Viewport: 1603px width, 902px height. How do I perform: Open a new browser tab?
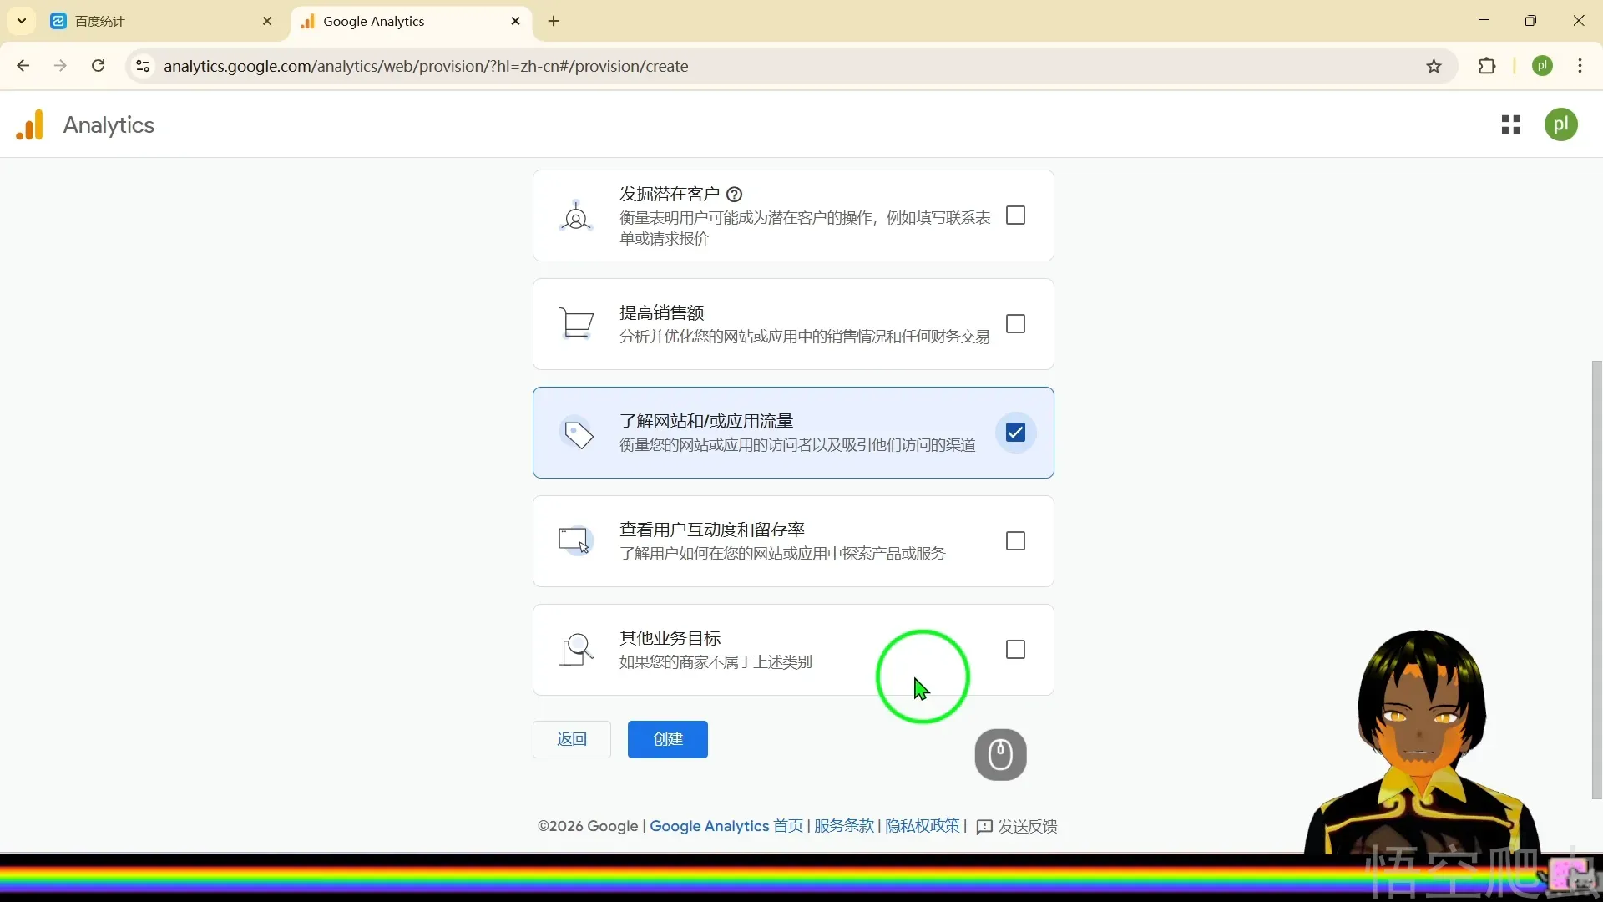[x=554, y=22]
